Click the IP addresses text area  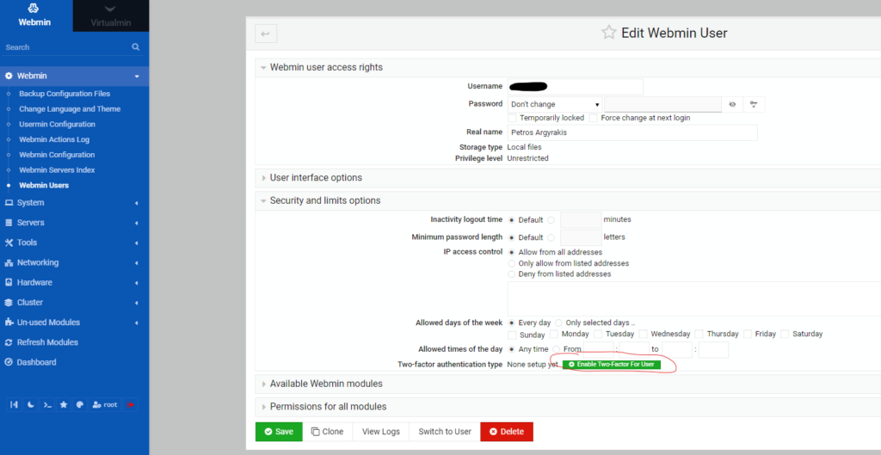click(694, 298)
